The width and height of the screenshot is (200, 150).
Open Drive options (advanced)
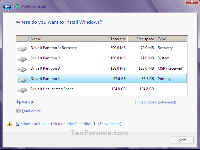click(x=155, y=102)
